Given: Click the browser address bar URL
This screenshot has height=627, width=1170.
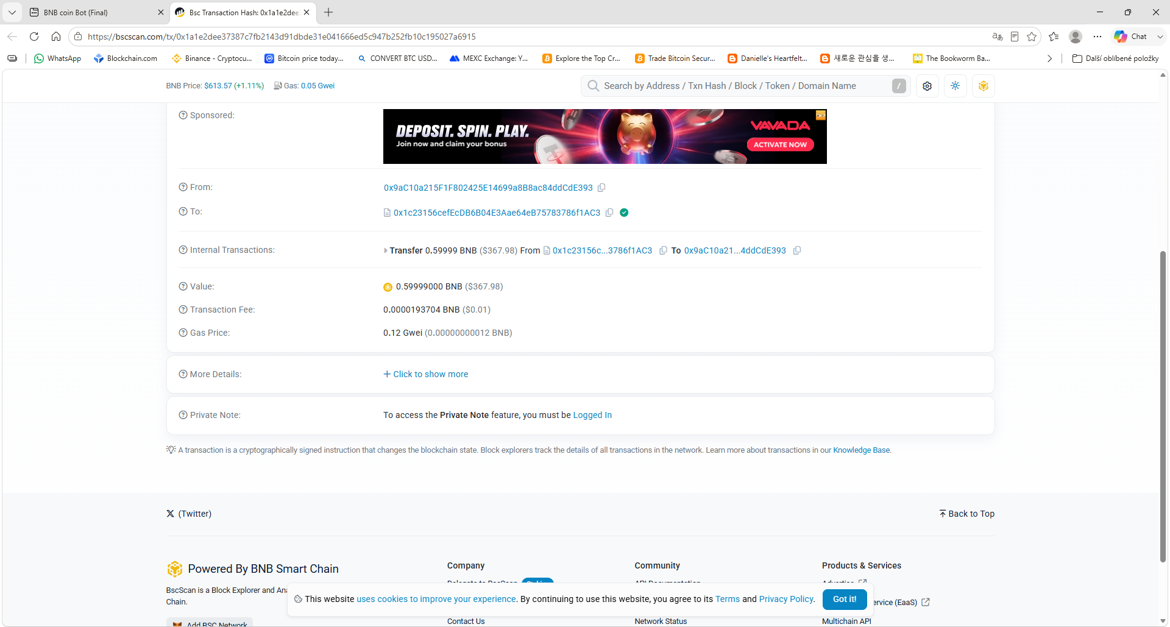Looking at the screenshot, I should [x=282, y=37].
